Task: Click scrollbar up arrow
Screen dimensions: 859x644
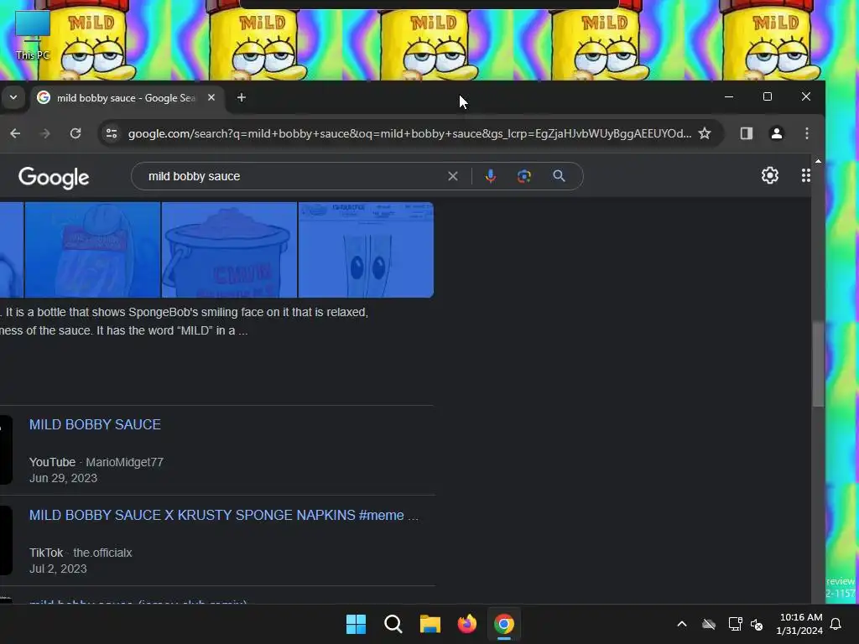Action: click(x=818, y=161)
